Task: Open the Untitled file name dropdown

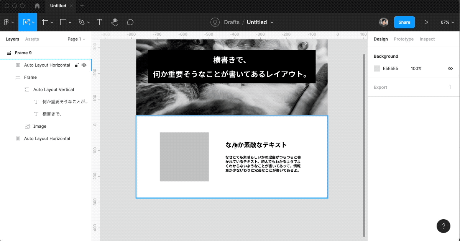Action: pos(272,22)
